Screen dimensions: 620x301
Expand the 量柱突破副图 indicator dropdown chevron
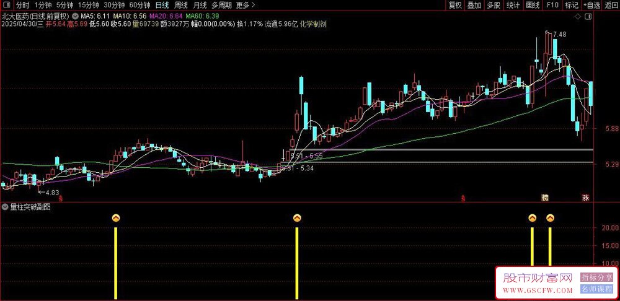click(5, 206)
